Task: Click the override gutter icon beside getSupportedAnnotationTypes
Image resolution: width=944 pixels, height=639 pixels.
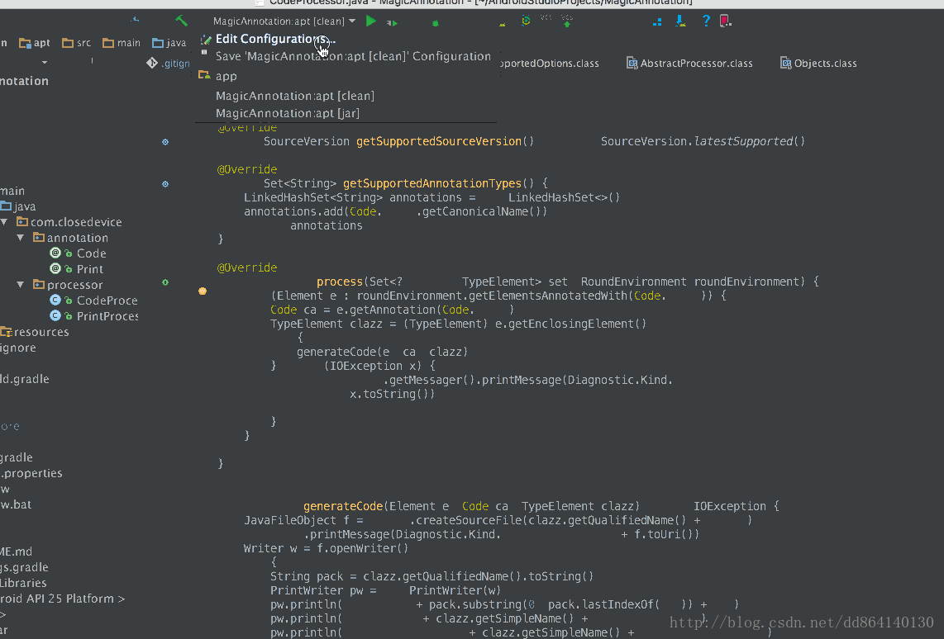Action: click(165, 184)
